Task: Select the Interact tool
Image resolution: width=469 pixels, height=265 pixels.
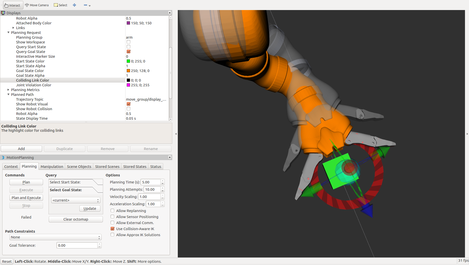Action: pos(13,5)
